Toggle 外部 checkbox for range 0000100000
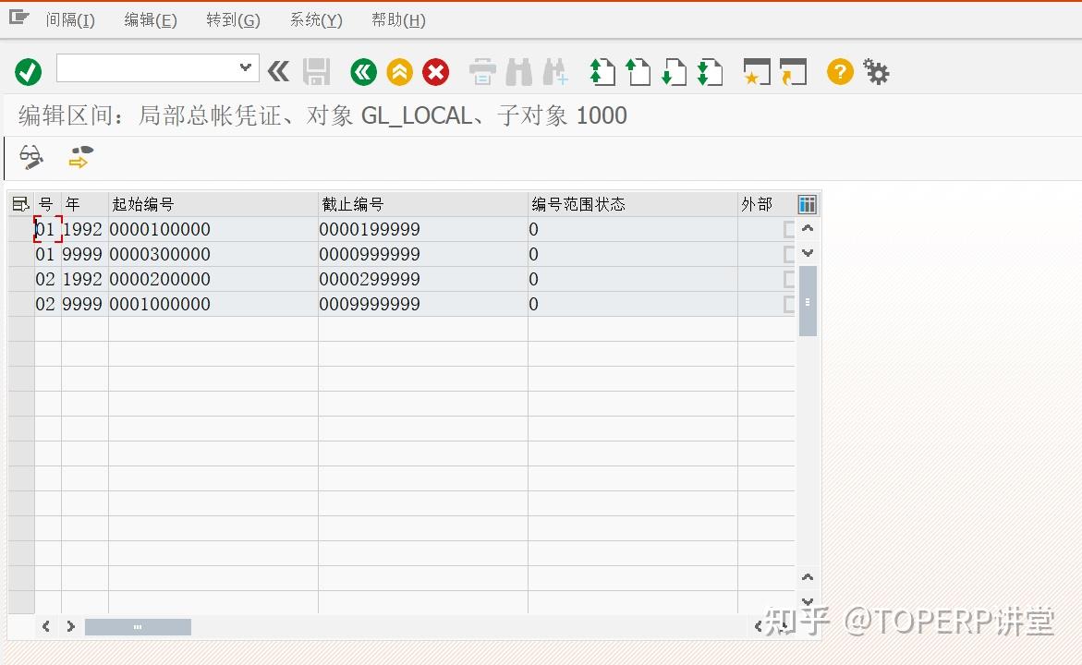The height and width of the screenshot is (665, 1082). pos(789,229)
